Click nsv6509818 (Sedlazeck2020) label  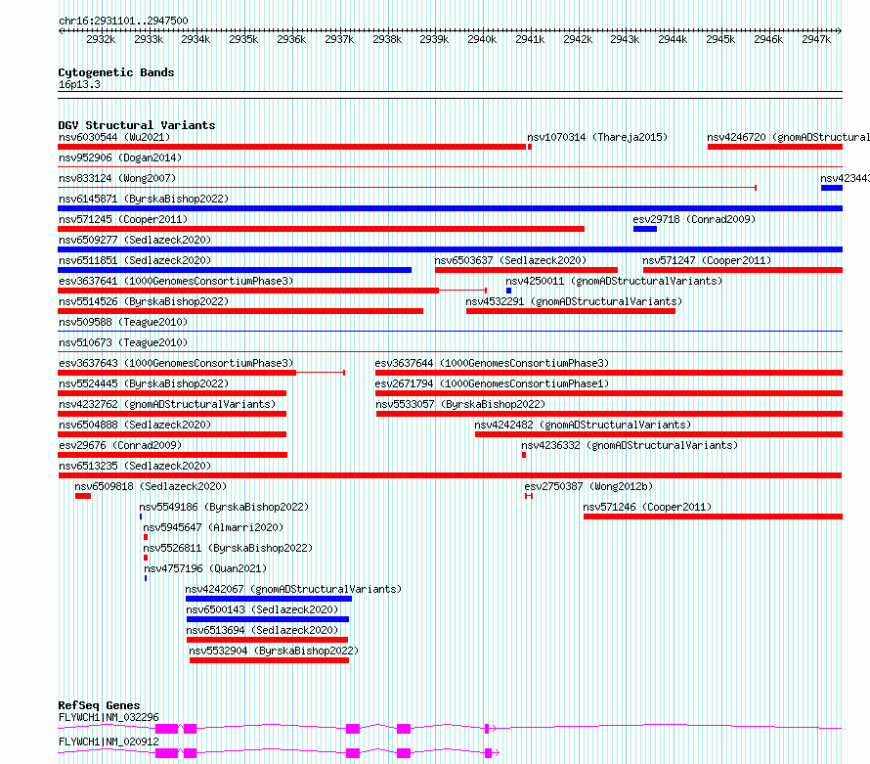pyautogui.click(x=151, y=486)
